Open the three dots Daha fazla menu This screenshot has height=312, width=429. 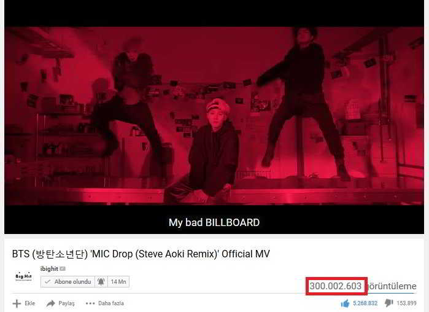(x=90, y=303)
